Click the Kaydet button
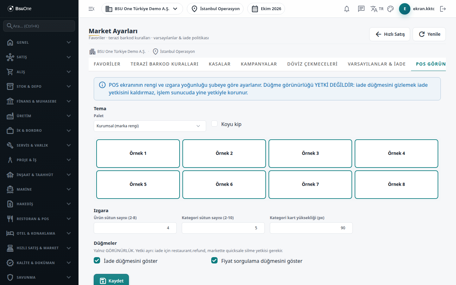The image size is (456, 285). coord(111,280)
